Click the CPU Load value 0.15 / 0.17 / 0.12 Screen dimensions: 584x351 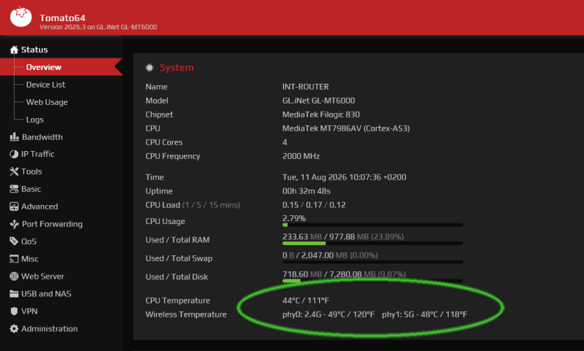point(314,205)
